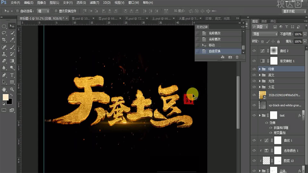This screenshot has width=308, height=173.
Task: Select the Gradient tool
Action: (x=12, y=61)
